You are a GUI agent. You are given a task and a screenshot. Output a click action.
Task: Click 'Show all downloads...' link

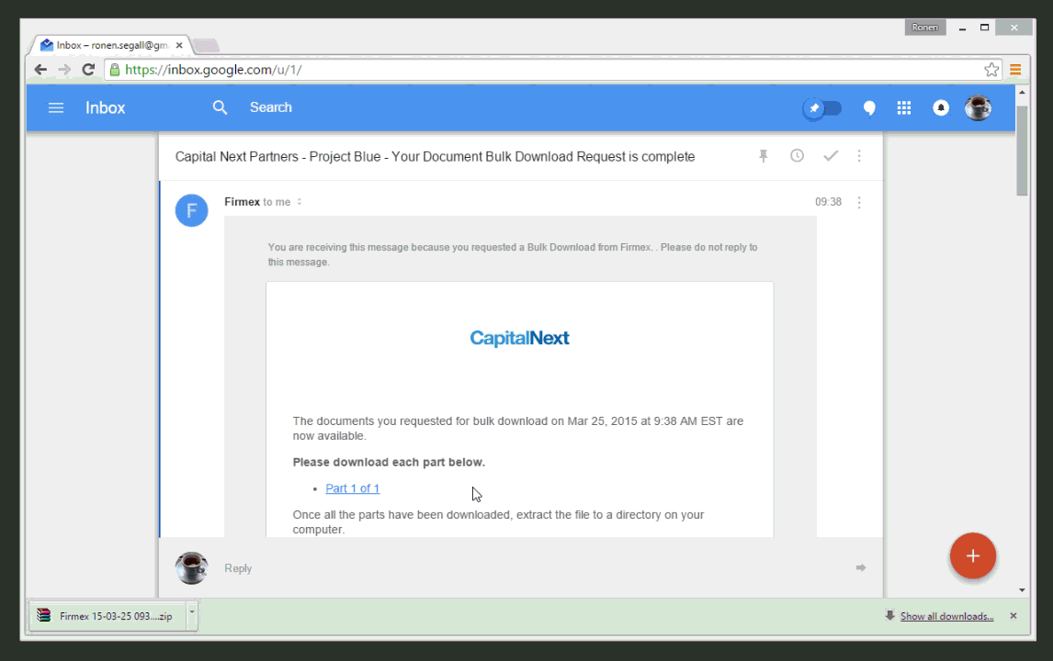click(x=947, y=616)
